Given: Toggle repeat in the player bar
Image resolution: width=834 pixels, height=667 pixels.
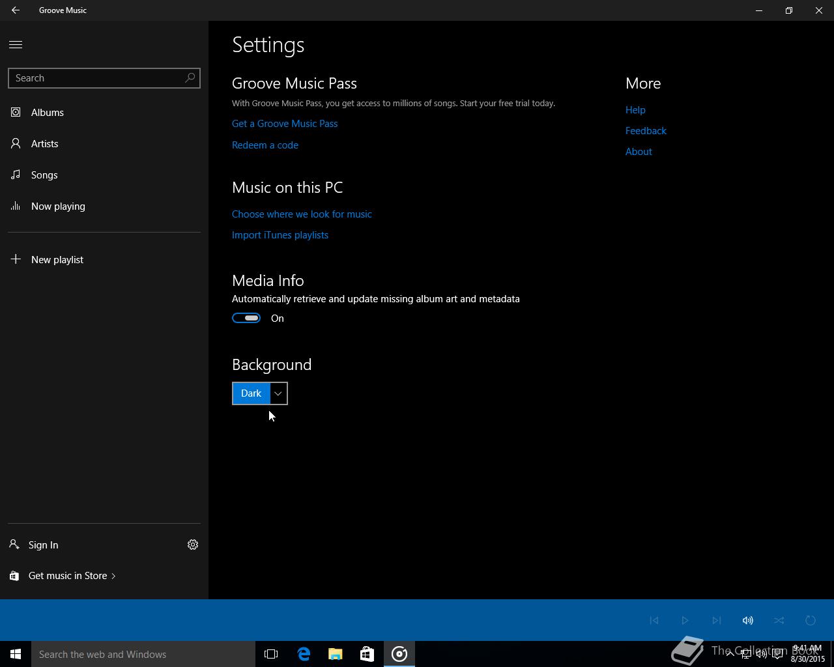Looking at the screenshot, I should pos(811,620).
